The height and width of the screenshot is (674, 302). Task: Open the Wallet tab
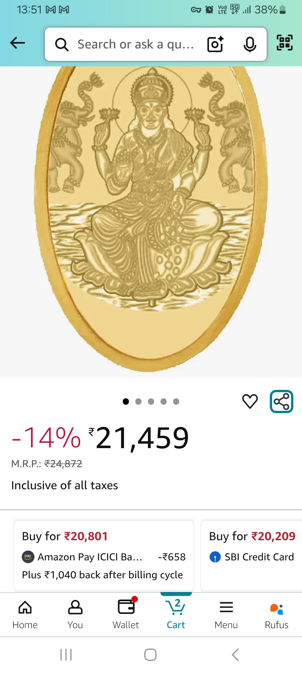126,615
